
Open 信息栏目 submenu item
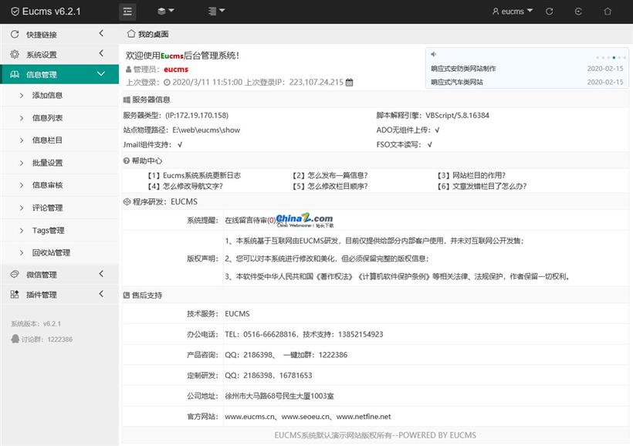(47, 140)
